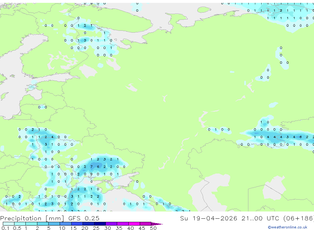This screenshot has height=230, width=314.
Task: Click the 1–2 mm legend color swatch
Action: [31, 224]
